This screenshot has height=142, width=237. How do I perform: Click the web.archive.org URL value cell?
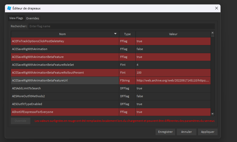point(173,80)
